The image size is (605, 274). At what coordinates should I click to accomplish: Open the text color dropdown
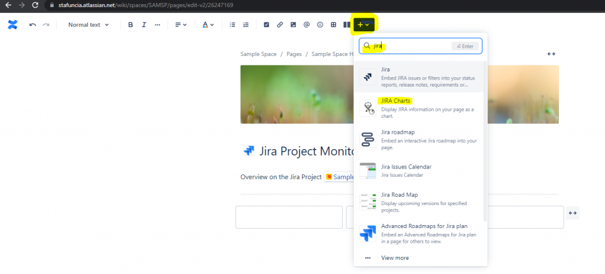tap(208, 25)
